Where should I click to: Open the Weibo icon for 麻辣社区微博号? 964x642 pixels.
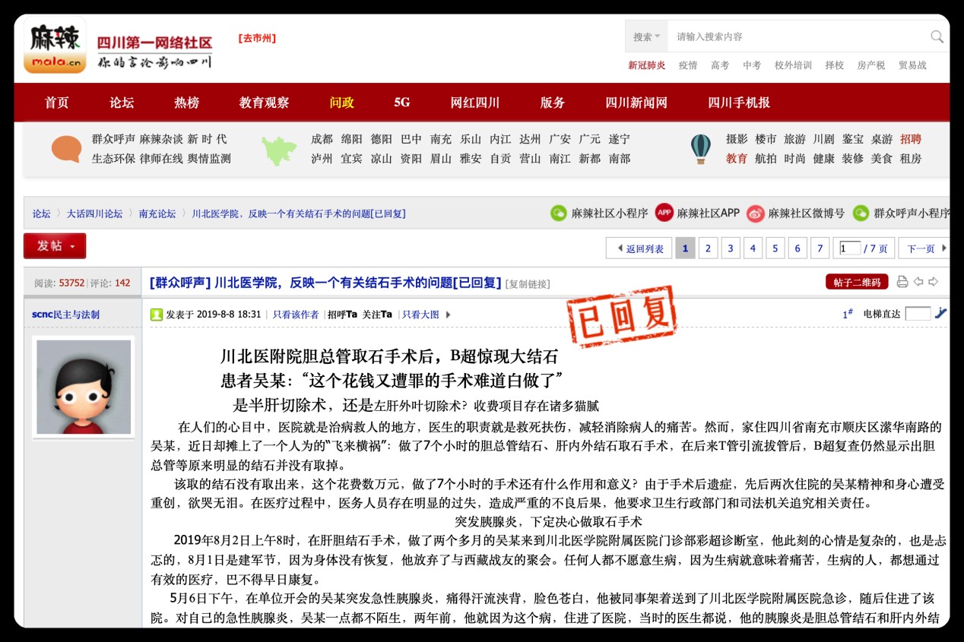click(x=754, y=213)
